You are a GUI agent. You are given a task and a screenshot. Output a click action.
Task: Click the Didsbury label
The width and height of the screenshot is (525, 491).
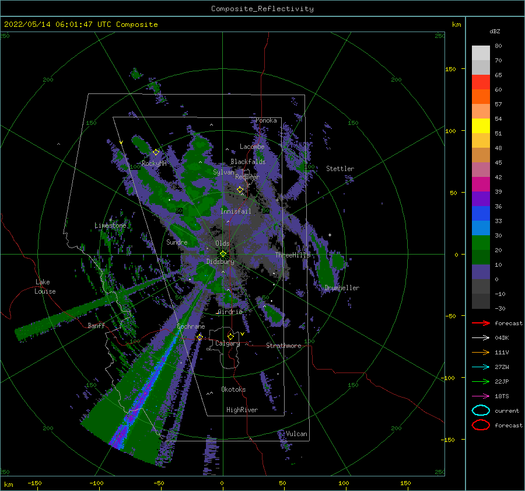tap(220, 262)
